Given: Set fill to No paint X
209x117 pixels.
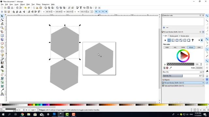Looking at the screenshot, I should (165, 40).
